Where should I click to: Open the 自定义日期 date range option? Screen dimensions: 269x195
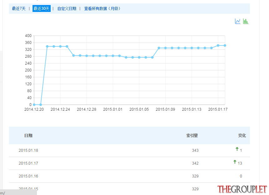(67, 8)
